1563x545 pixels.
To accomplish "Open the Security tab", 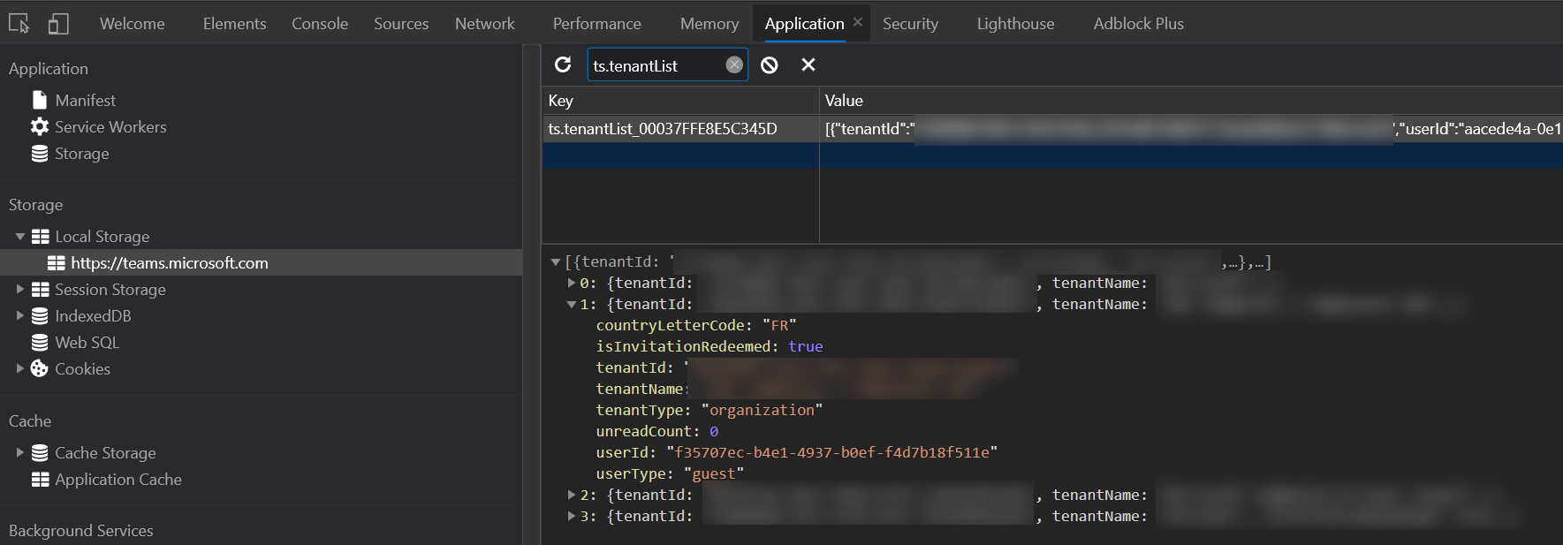I will pyautogui.click(x=910, y=24).
